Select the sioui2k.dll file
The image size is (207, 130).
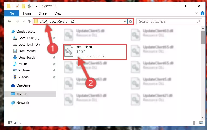coord(95,52)
